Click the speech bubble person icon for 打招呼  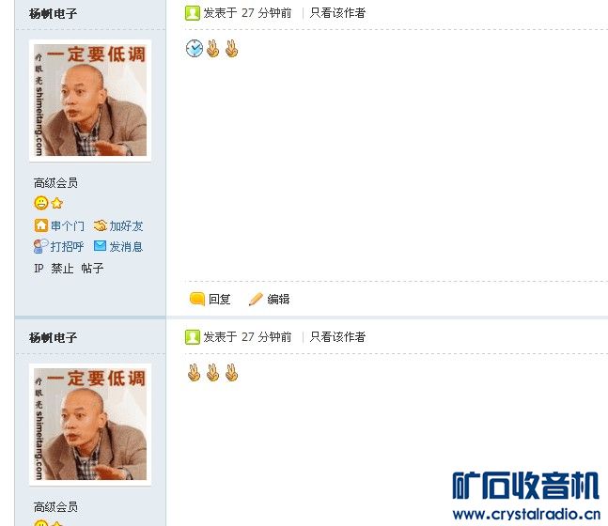tap(40, 246)
